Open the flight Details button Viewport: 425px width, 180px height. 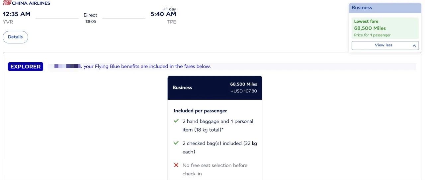pos(15,37)
